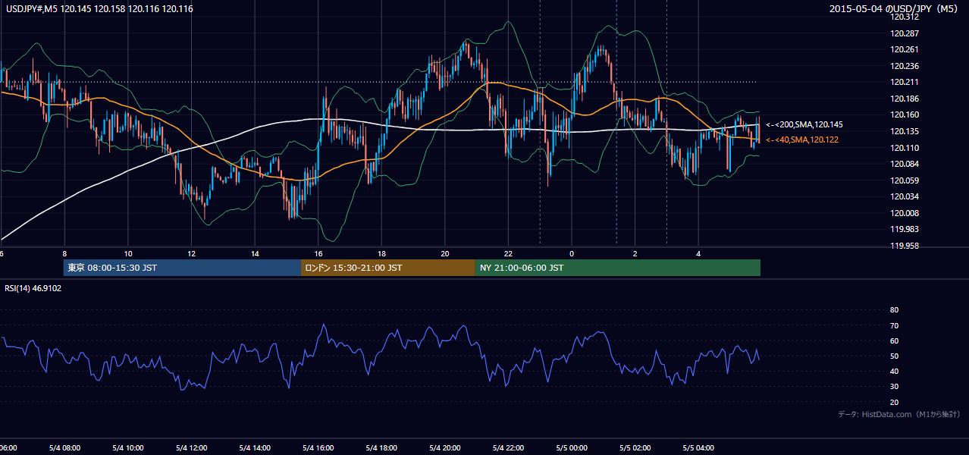The image size is (969, 455).
Task: Click hour 0 tick on price chart axis
Action: coord(572,253)
